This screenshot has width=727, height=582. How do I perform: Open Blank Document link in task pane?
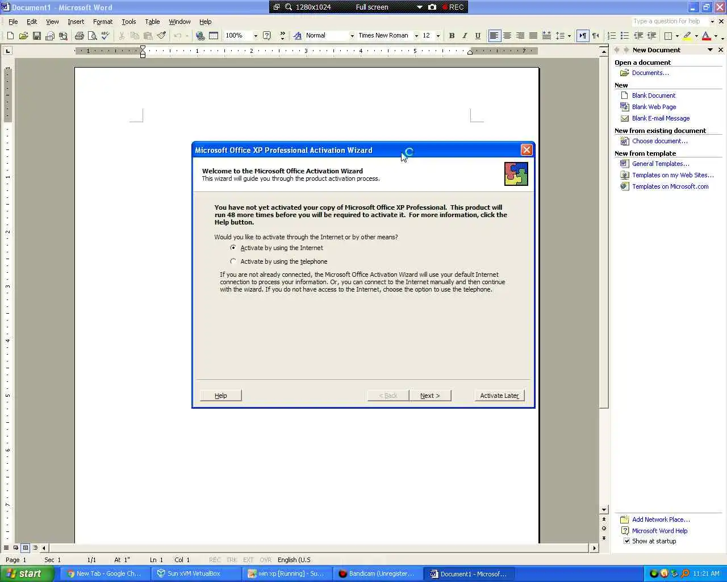pos(654,95)
